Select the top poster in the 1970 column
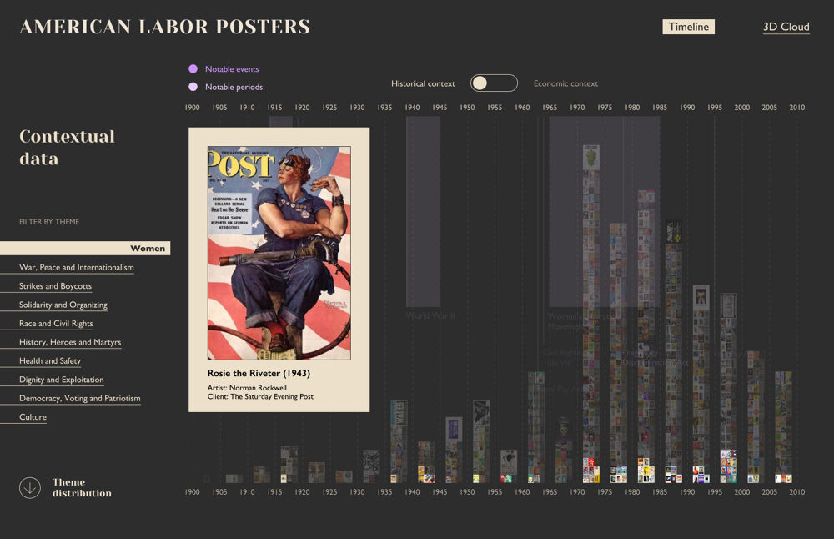The image size is (834, 539). coord(591,158)
